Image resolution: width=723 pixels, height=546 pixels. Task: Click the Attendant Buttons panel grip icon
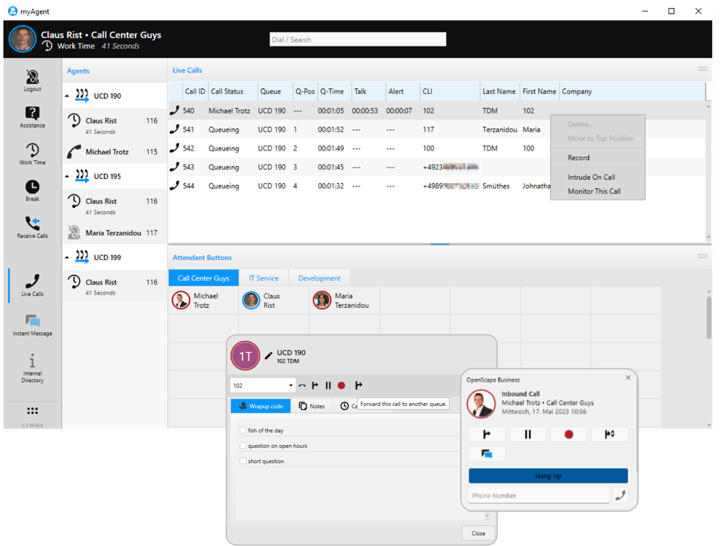(702, 256)
